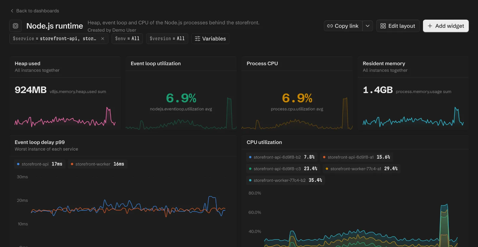Viewport: 478px width, 247px height.
Task: Click the orange 6.9% process CPU value
Action: pos(297,98)
